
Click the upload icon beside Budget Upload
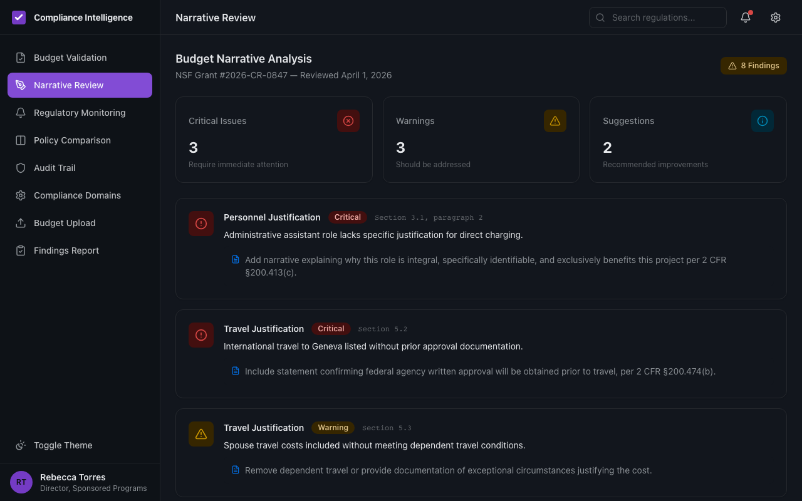(21, 222)
